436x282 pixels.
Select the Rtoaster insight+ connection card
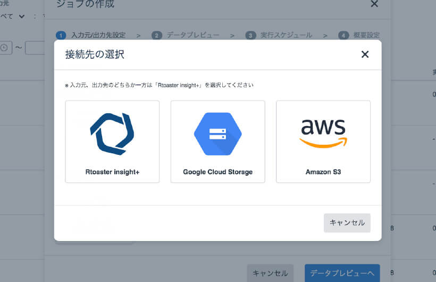112,142
